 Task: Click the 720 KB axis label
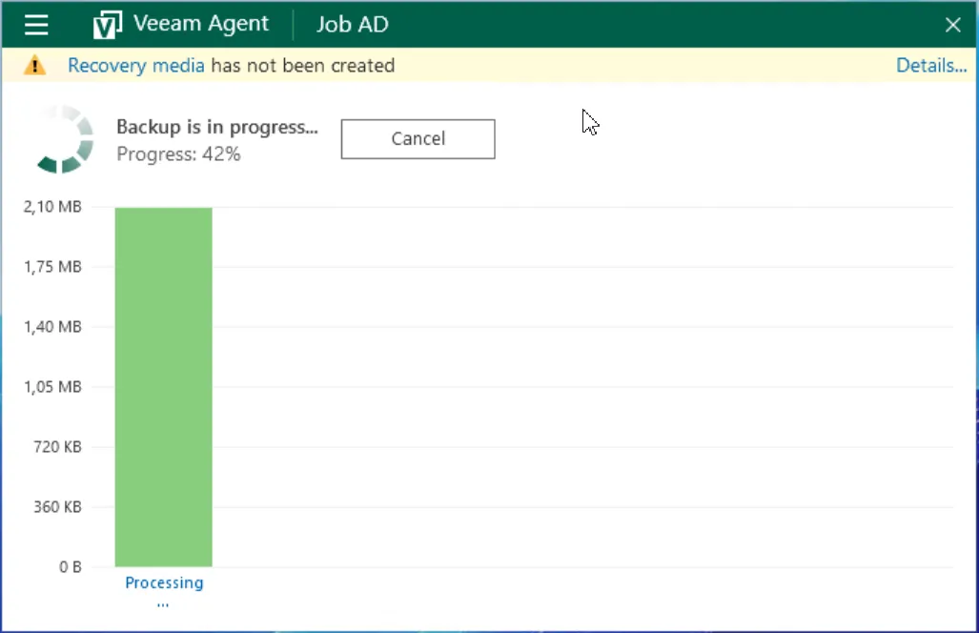57,447
